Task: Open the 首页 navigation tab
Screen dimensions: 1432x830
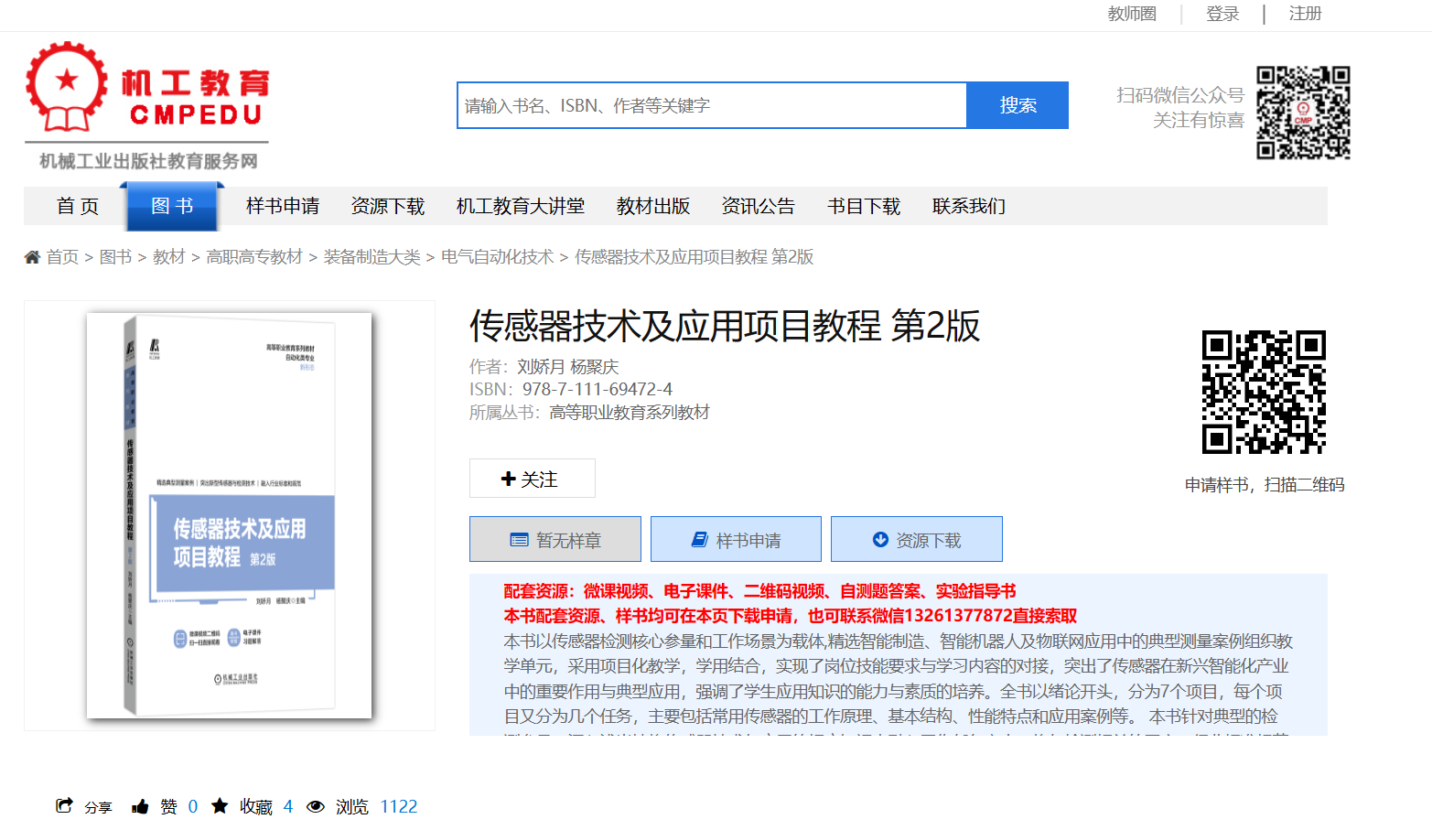Action: [x=78, y=206]
